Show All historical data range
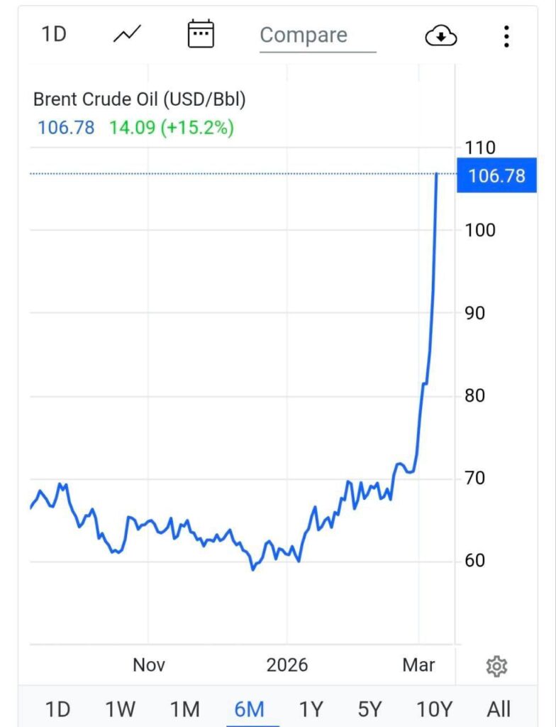 pyautogui.click(x=499, y=709)
